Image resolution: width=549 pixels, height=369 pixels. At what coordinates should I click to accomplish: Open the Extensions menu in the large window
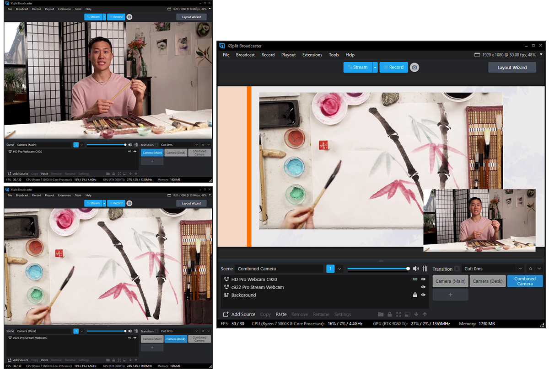click(x=312, y=55)
